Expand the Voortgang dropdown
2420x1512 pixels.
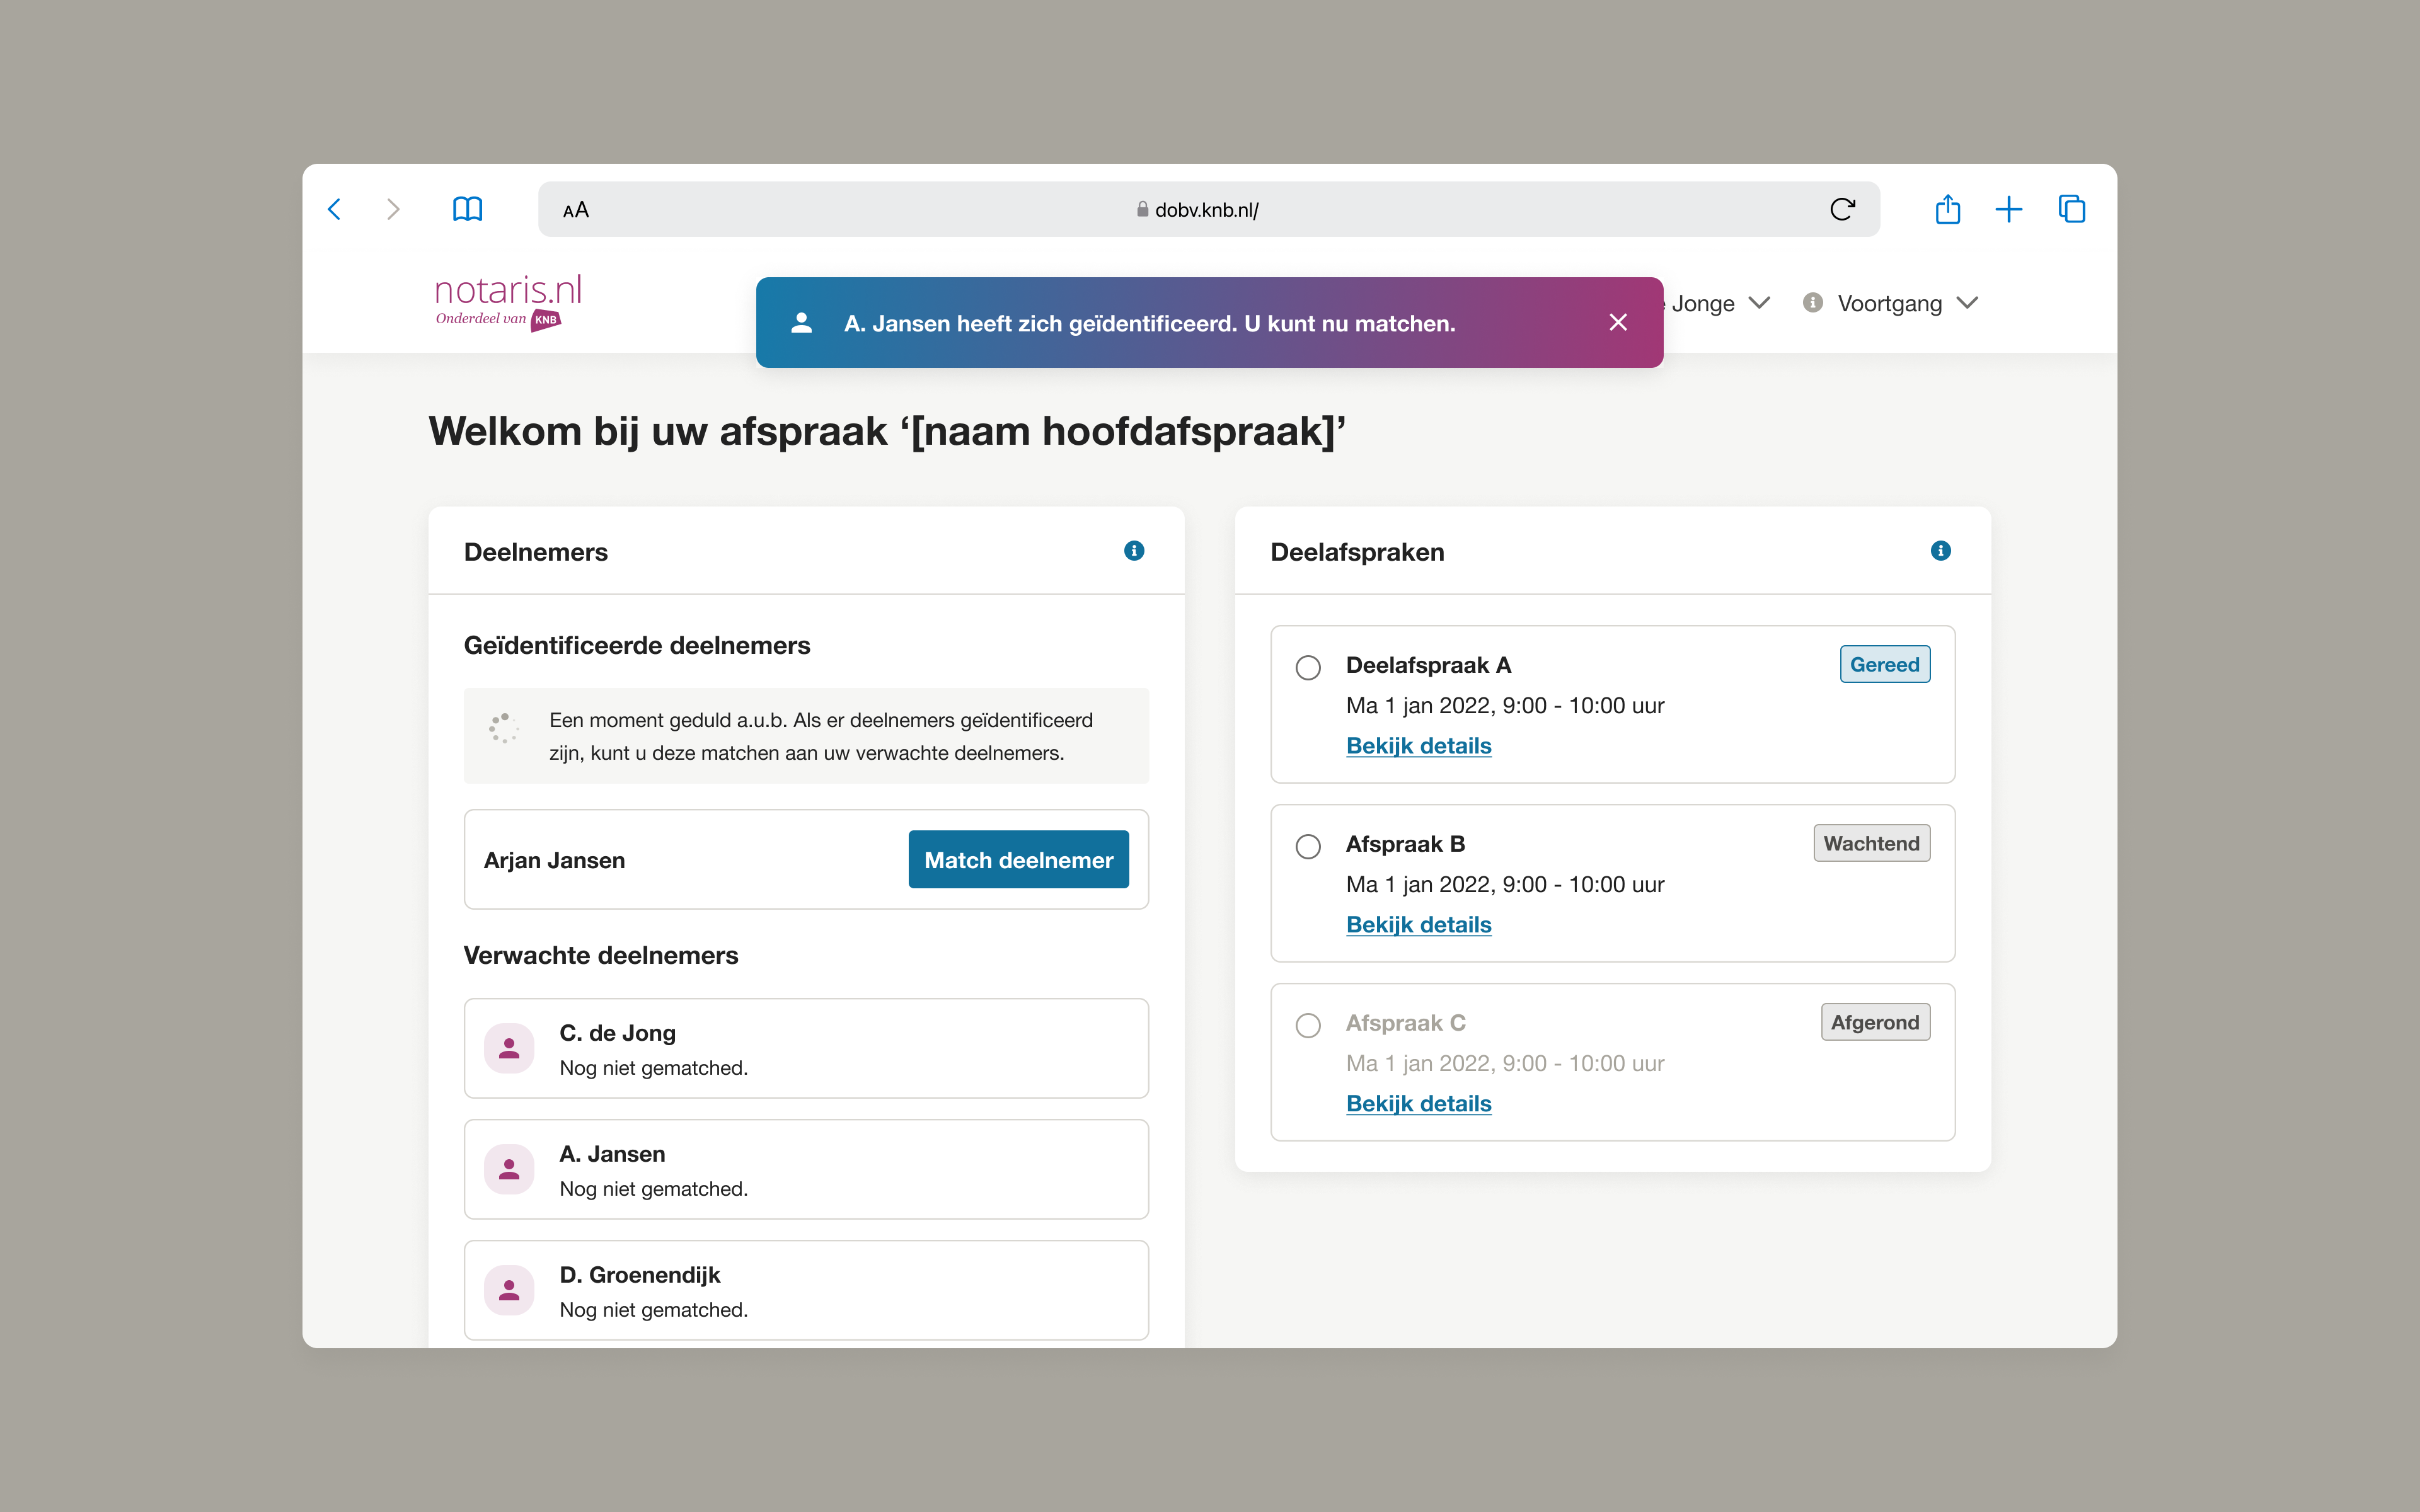click(x=1966, y=303)
